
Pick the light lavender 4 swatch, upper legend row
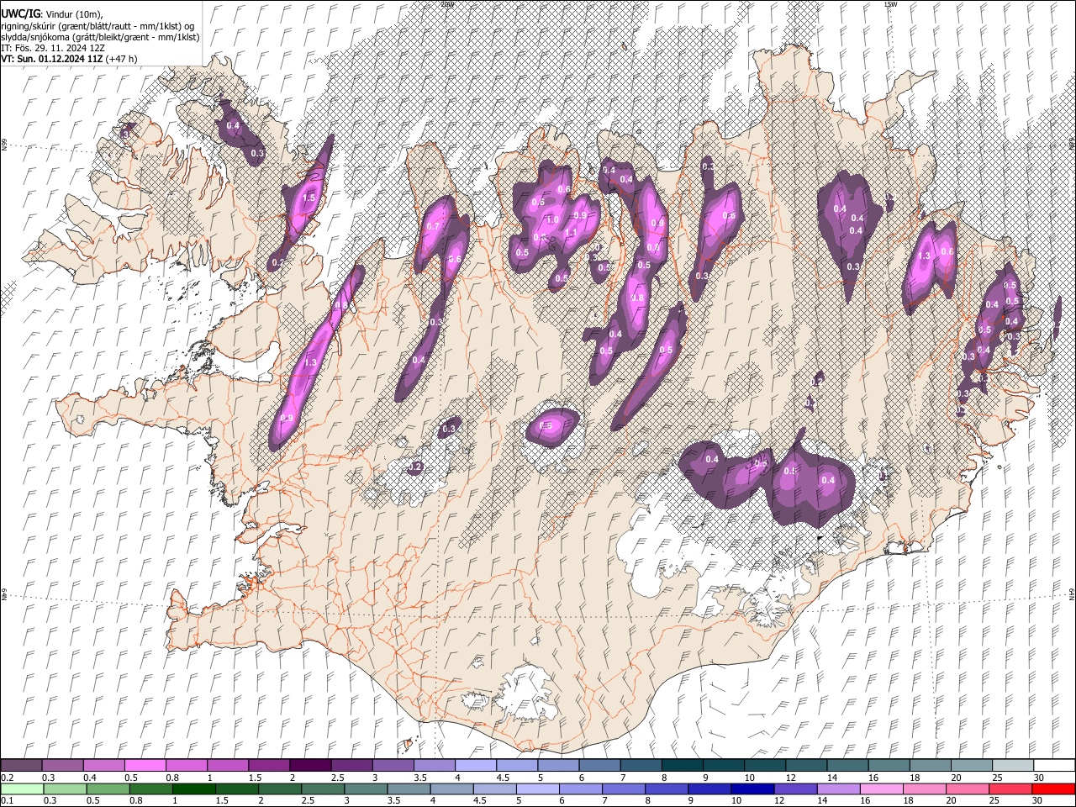[x=475, y=766]
